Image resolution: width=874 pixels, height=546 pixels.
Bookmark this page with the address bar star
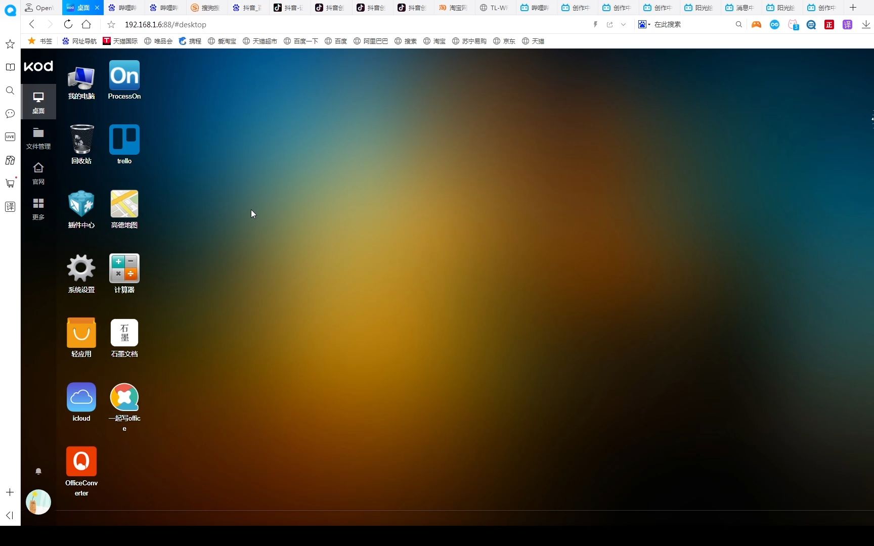112,24
